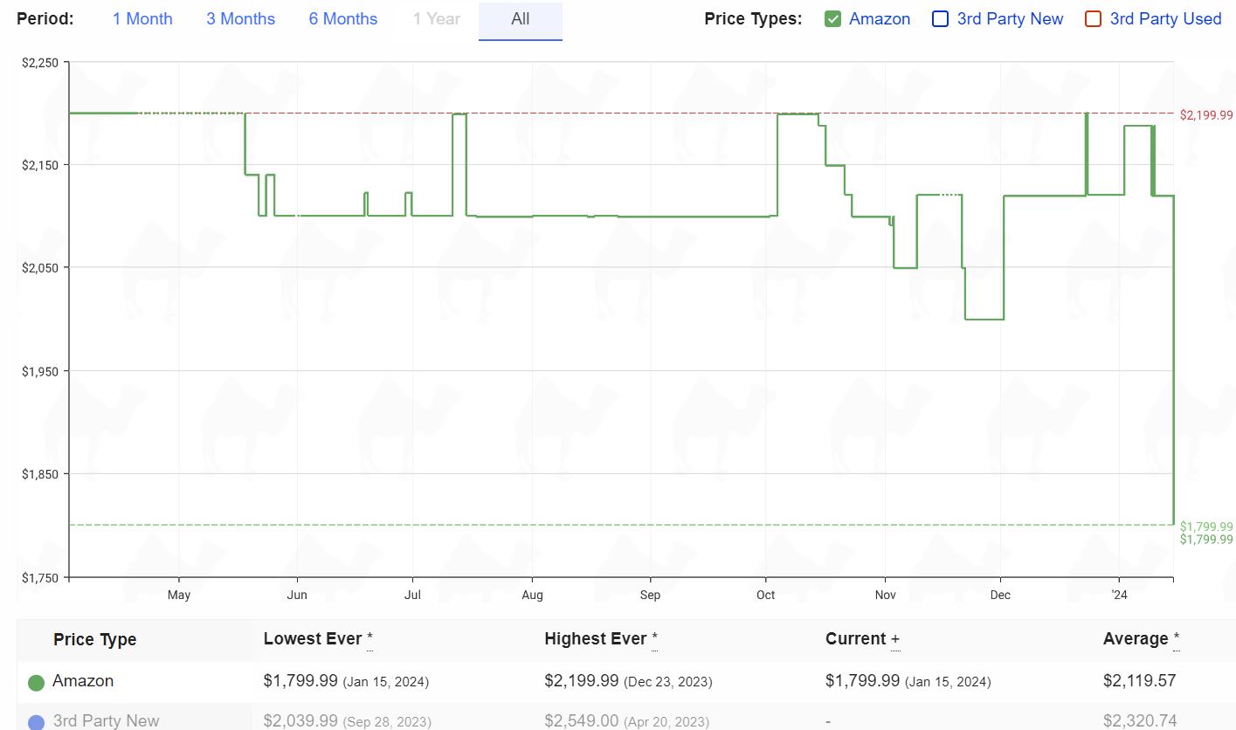Click the 3rd Party New label

(1011, 19)
